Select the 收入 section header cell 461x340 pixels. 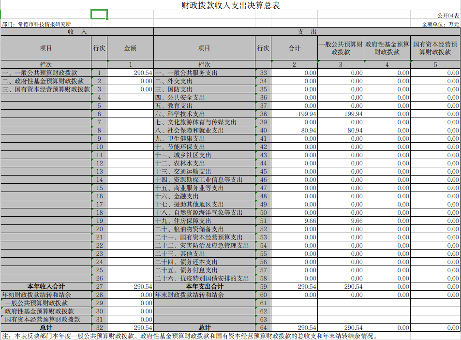(x=77, y=31)
